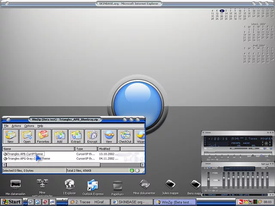Open the File menu in WinZip

pos(6,126)
